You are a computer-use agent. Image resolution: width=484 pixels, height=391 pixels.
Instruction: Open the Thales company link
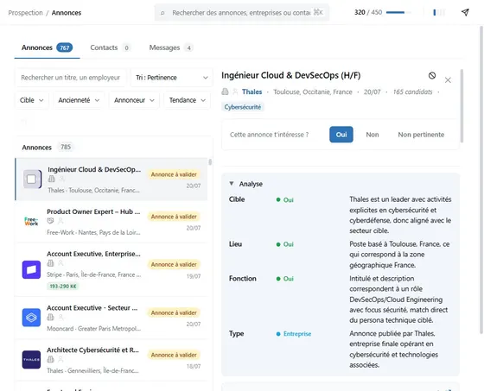252,91
